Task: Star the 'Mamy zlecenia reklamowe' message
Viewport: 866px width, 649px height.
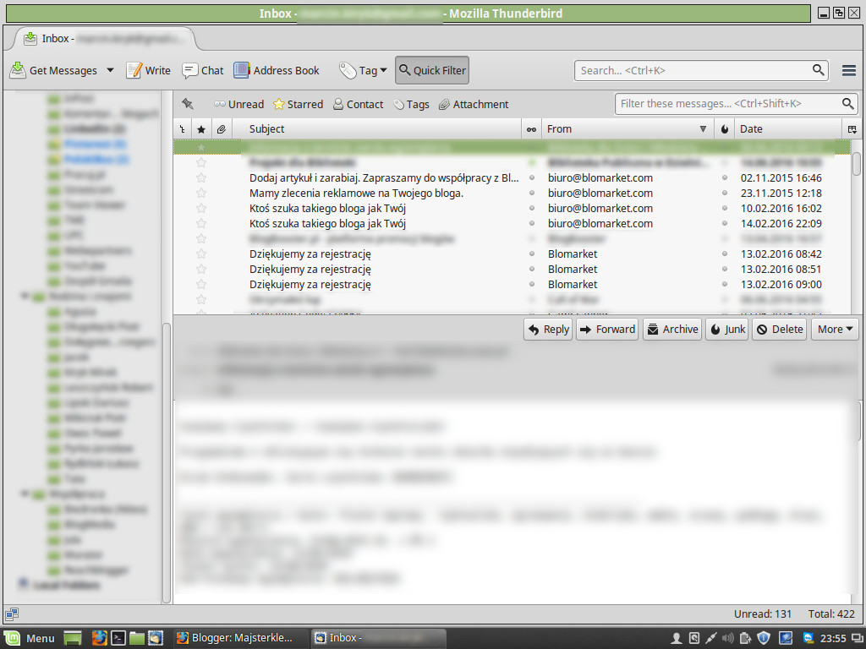Action: pyautogui.click(x=201, y=194)
